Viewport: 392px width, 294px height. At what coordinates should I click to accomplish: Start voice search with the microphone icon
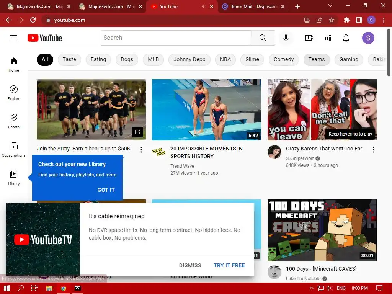[x=286, y=38]
